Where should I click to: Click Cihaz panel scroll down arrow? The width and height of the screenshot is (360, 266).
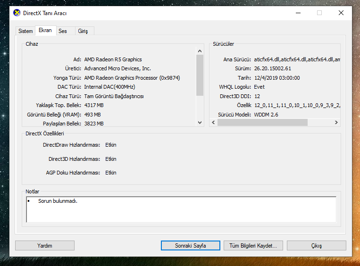(200, 123)
